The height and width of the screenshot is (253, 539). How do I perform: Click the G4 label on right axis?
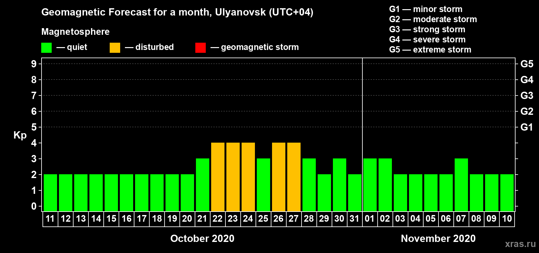click(527, 80)
